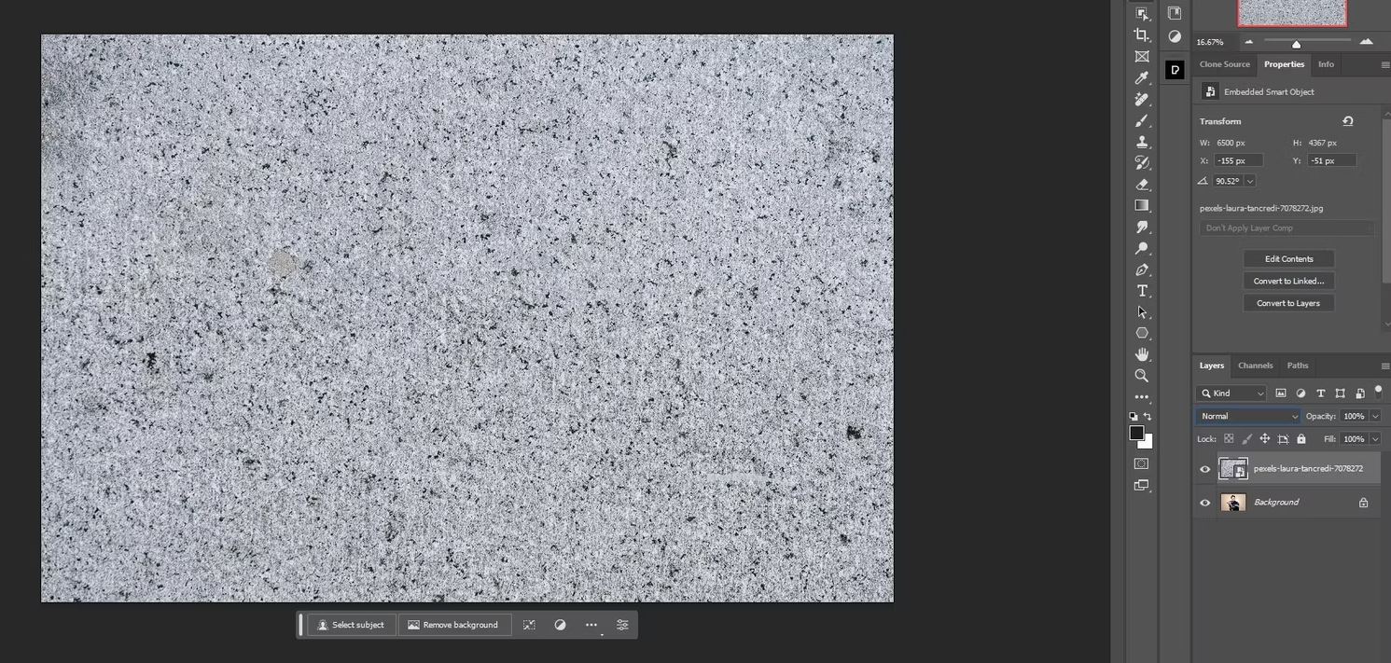
Task: Select the Pen tool
Action: pos(1142,270)
